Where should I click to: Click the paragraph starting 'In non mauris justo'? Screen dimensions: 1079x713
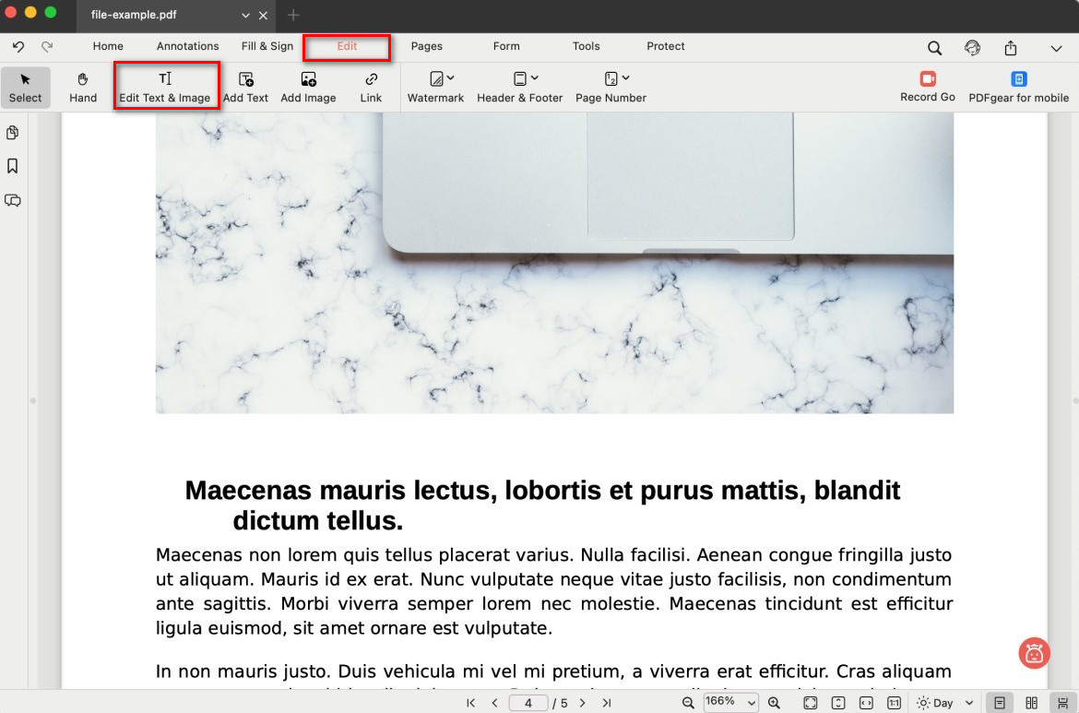coord(554,674)
